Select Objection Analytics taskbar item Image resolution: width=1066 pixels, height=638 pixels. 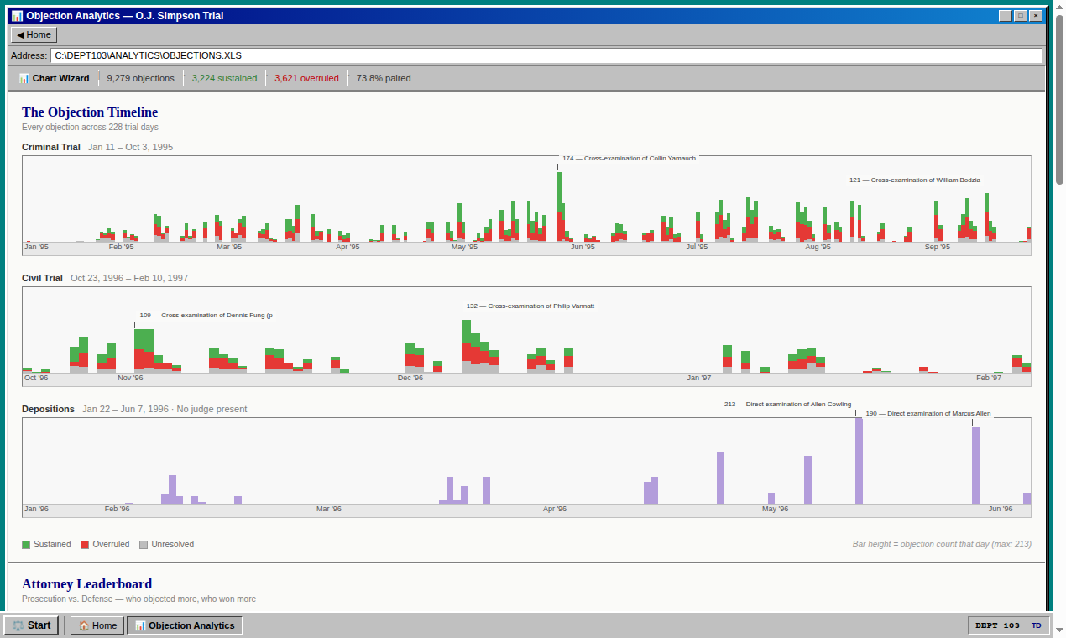pos(185,625)
